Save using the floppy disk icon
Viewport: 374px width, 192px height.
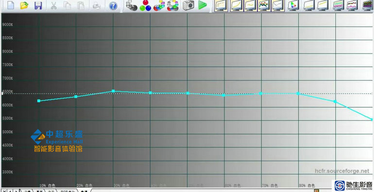pos(38,5)
